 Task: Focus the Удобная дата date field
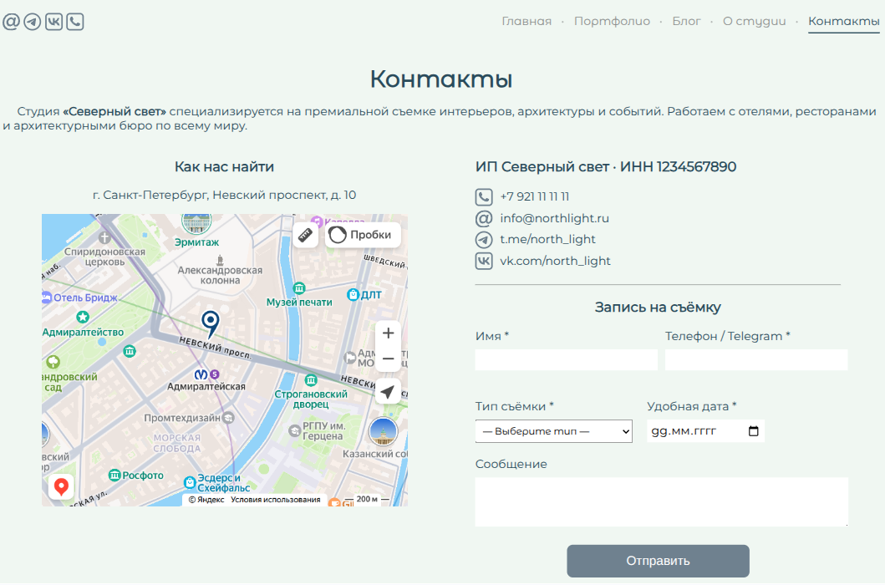[x=705, y=431]
